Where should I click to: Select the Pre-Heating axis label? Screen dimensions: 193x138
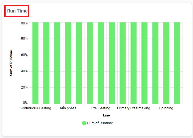(x=101, y=108)
